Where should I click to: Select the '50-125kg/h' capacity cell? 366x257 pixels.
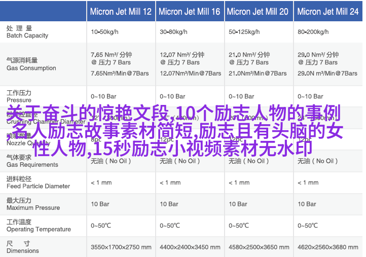[244, 32]
